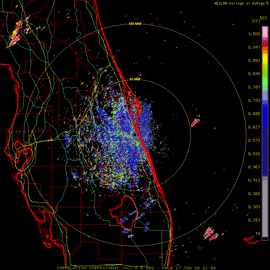Image resolution: width=270 pixels, height=270 pixels.
Task: Click the TH threshold label
Action: point(258,234)
